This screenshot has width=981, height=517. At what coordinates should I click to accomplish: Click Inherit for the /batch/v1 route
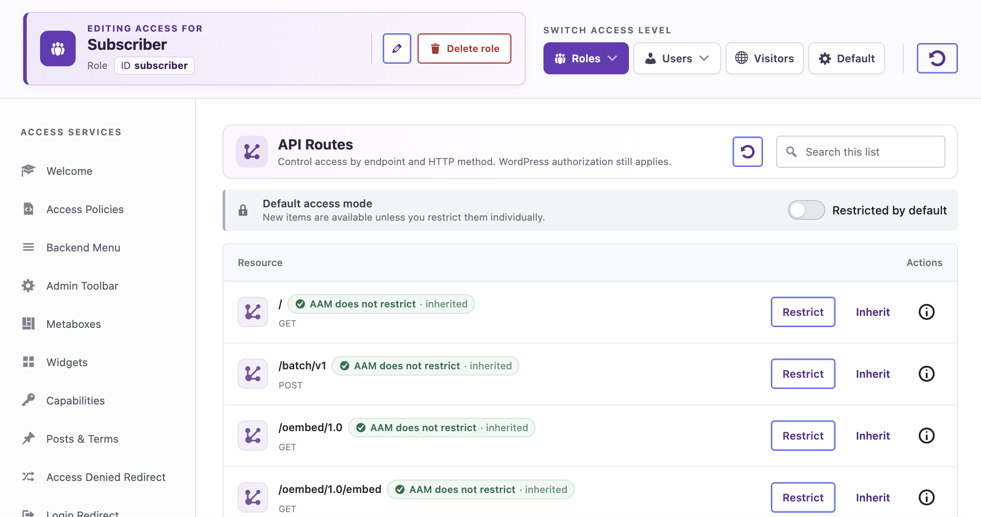point(873,374)
